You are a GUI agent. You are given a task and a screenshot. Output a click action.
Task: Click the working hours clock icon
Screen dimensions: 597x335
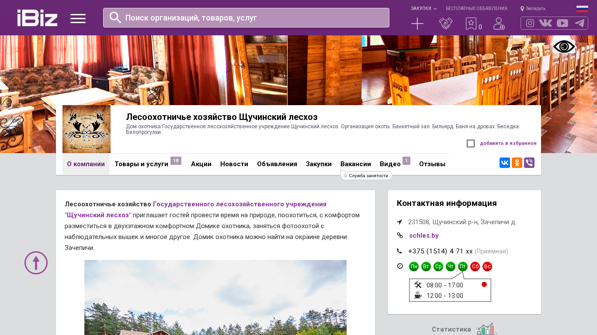coord(400,266)
